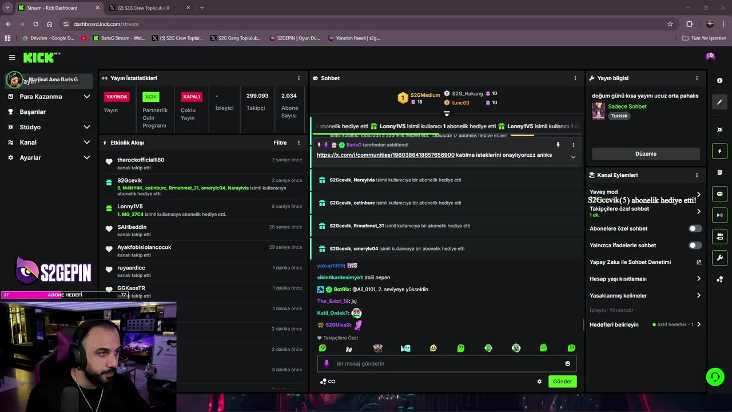
Task: Click the Sadece Sohbet category thumbnail
Action: 598,111
